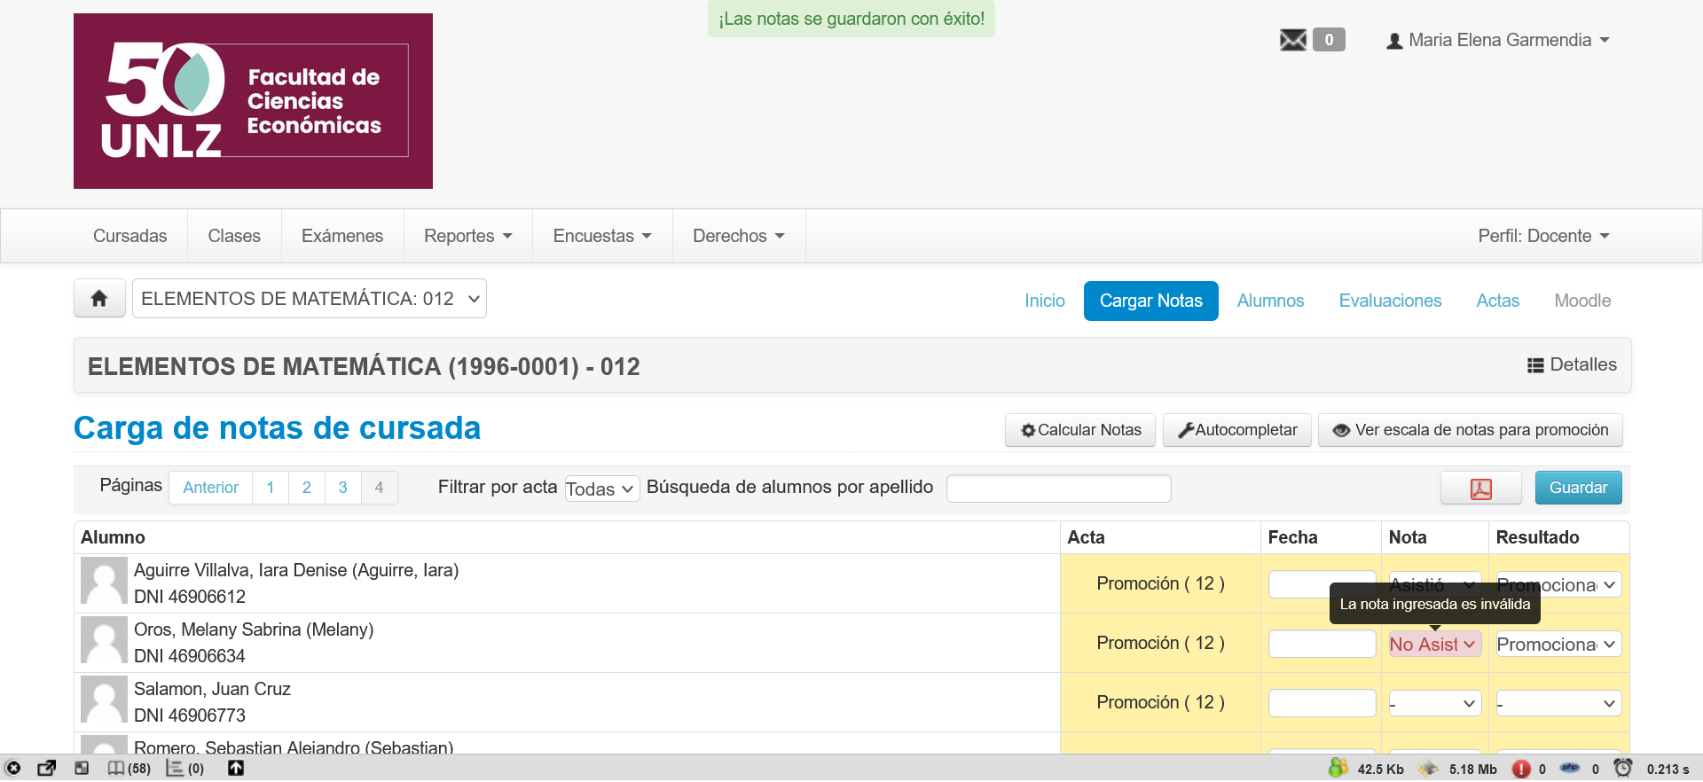The height and width of the screenshot is (782, 1703).
Task: Open the messages envelope icon
Action: (x=1292, y=40)
